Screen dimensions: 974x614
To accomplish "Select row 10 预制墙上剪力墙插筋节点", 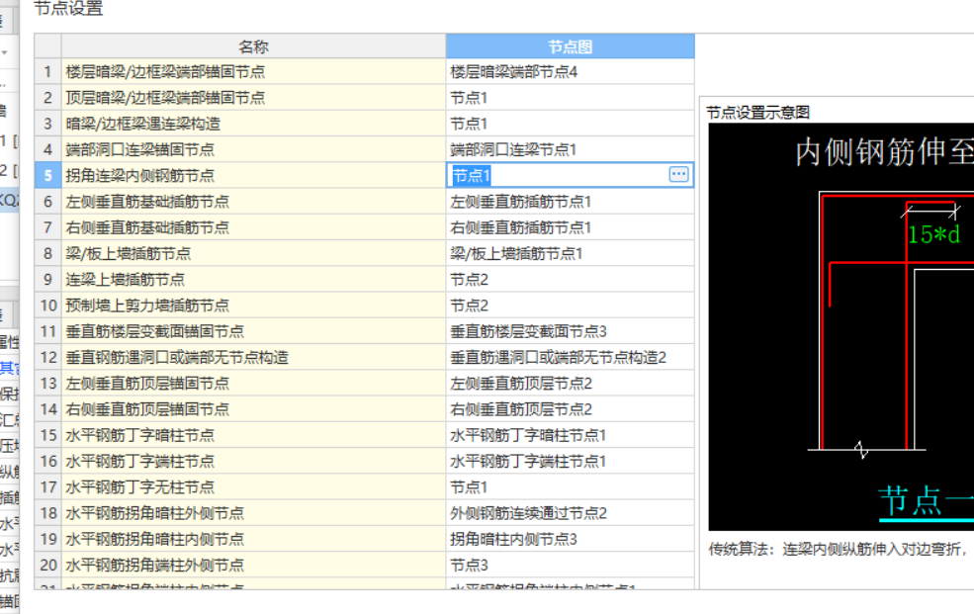I will (x=253, y=306).
